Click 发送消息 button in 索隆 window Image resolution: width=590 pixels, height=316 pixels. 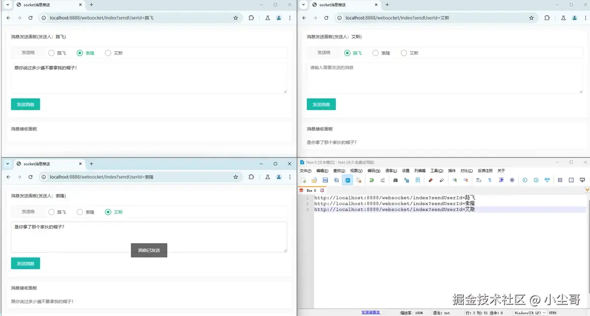pos(26,263)
